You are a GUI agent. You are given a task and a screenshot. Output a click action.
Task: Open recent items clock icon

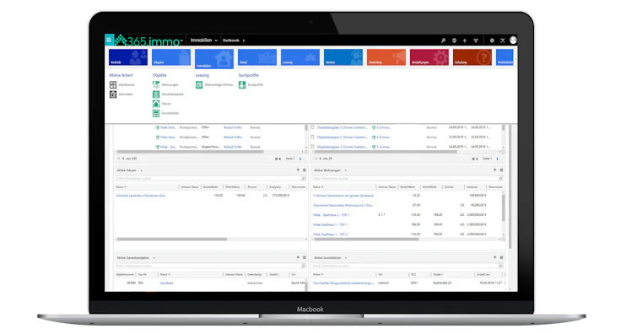click(454, 40)
